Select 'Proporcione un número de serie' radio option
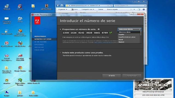The height and width of the screenshot is (98, 175). 60,29
